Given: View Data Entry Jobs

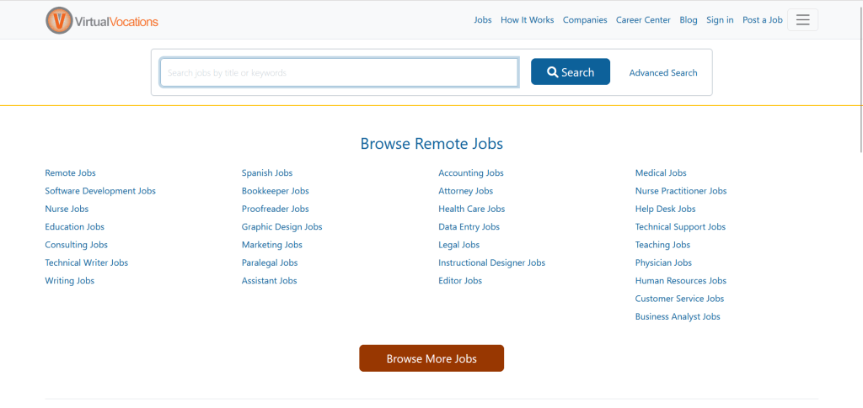Looking at the screenshot, I should point(469,227).
